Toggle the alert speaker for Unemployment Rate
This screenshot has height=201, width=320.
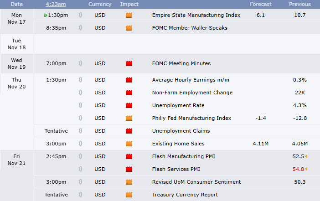point(81,105)
